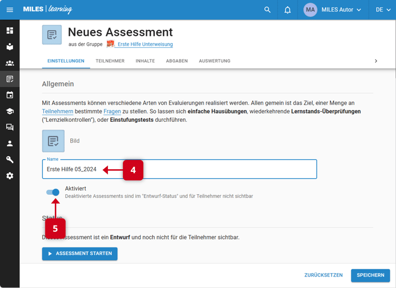This screenshot has width=396, height=288.
Task: Click the key icon in sidebar
Action: tap(10, 160)
